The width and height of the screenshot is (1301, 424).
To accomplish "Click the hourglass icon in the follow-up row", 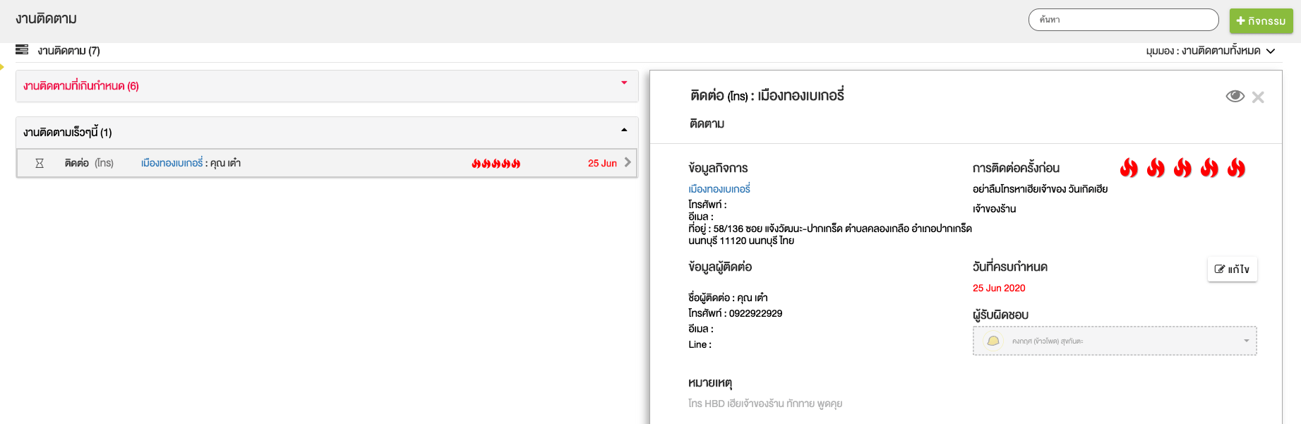I will (x=40, y=163).
